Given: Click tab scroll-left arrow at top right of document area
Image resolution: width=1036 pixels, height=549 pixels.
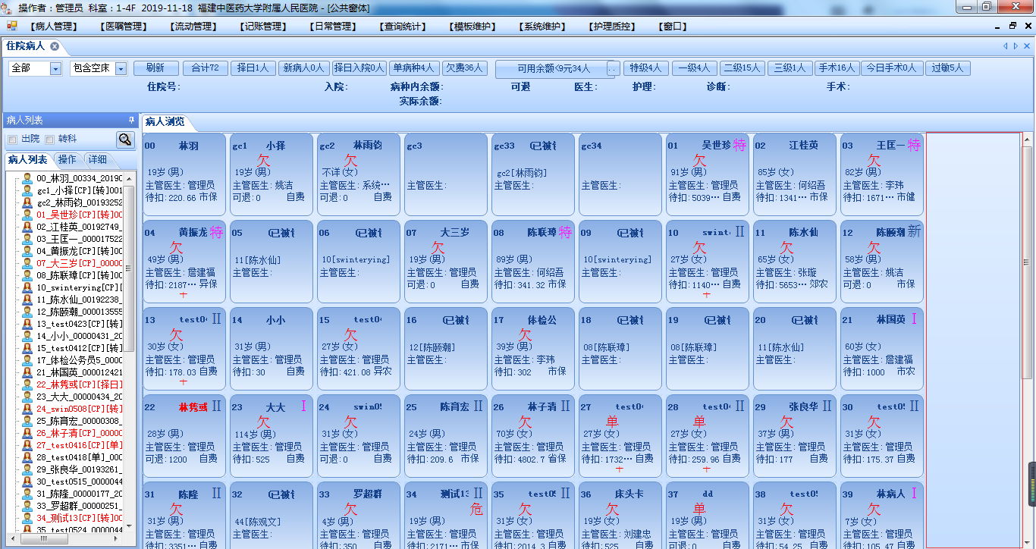Looking at the screenshot, I should pyautogui.click(x=1006, y=46).
